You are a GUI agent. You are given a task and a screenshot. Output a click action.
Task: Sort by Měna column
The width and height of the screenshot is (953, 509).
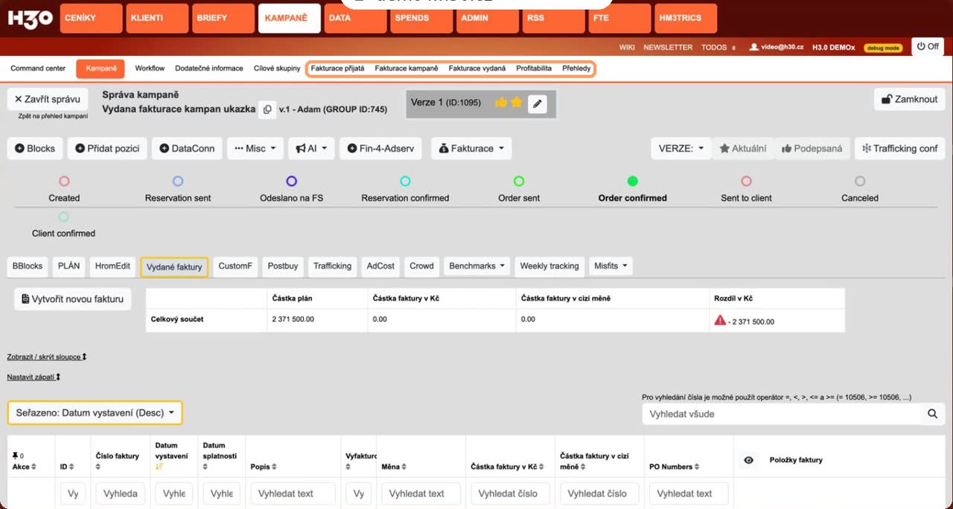click(404, 467)
